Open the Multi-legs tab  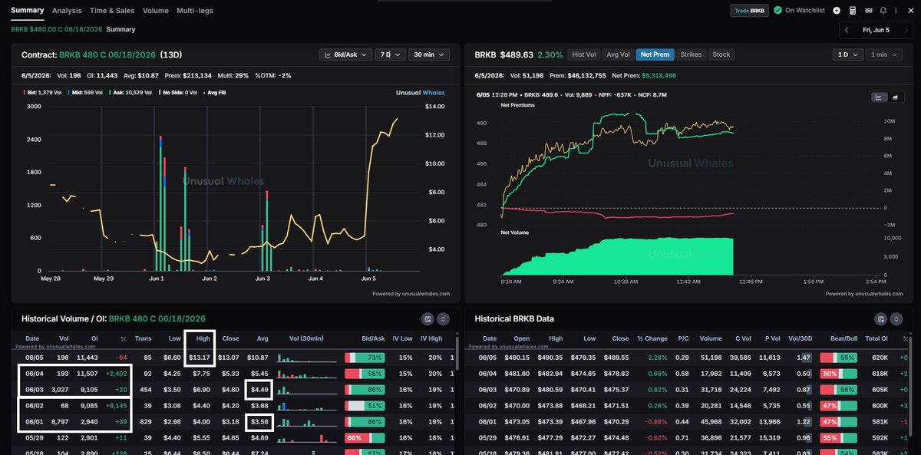coord(195,11)
